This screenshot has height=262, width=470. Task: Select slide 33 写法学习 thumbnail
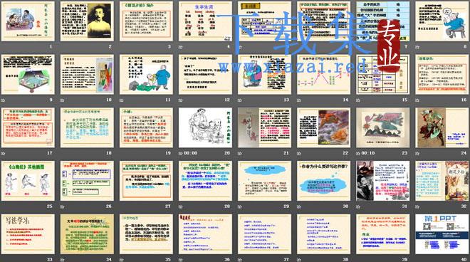point(28,234)
